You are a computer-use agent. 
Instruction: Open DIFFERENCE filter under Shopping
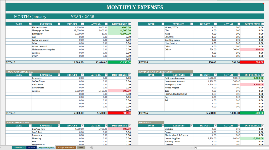click(x=263, y=126)
